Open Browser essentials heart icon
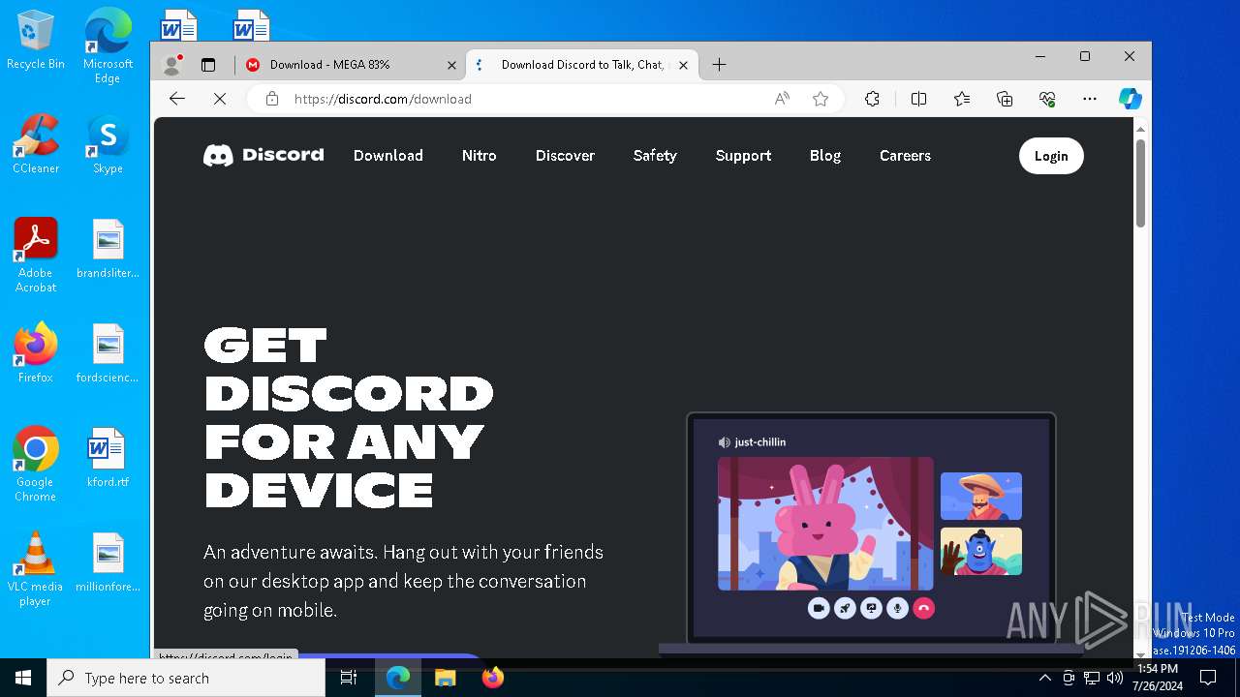This screenshot has width=1240, height=697. (x=1047, y=99)
